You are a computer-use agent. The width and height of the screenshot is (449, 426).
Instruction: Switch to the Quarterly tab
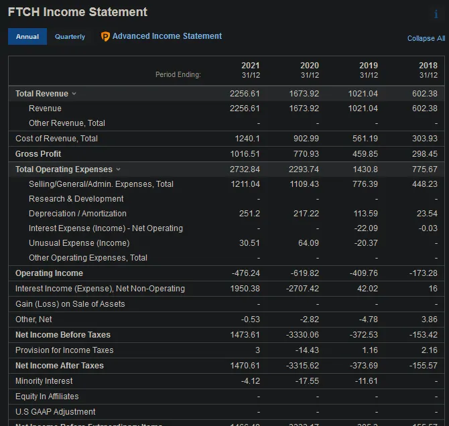tap(70, 37)
